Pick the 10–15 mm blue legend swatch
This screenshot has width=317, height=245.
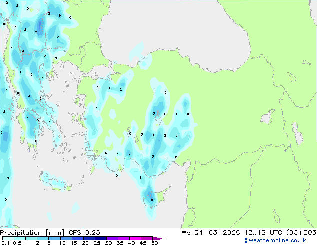pyautogui.click(x=66, y=238)
